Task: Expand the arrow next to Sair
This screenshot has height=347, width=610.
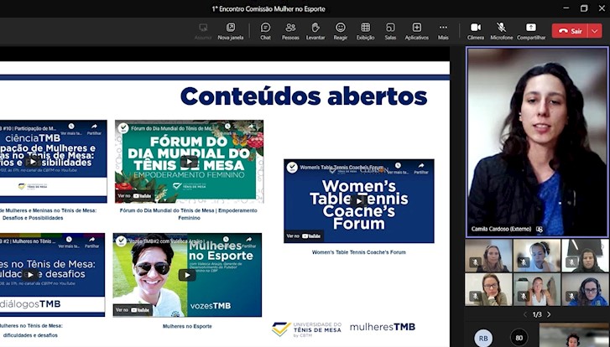Action: [x=594, y=31]
